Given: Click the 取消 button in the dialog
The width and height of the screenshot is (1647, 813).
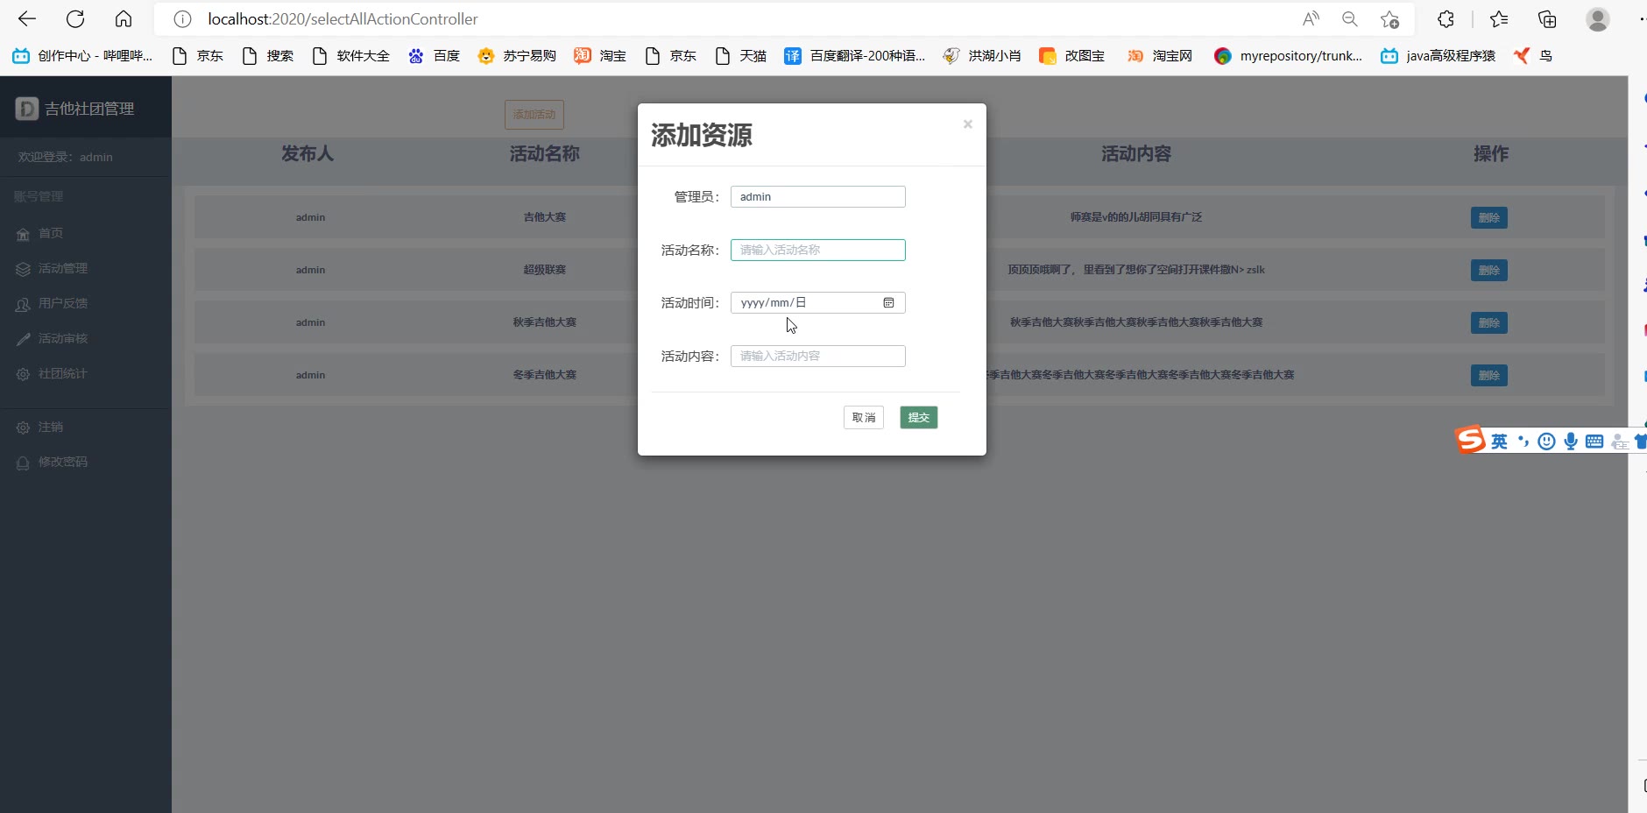Looking at the screenshot, I should coord(864,418).
